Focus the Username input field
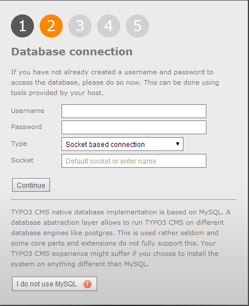Viewport: 249px width, 306px height. coord(134,111)
